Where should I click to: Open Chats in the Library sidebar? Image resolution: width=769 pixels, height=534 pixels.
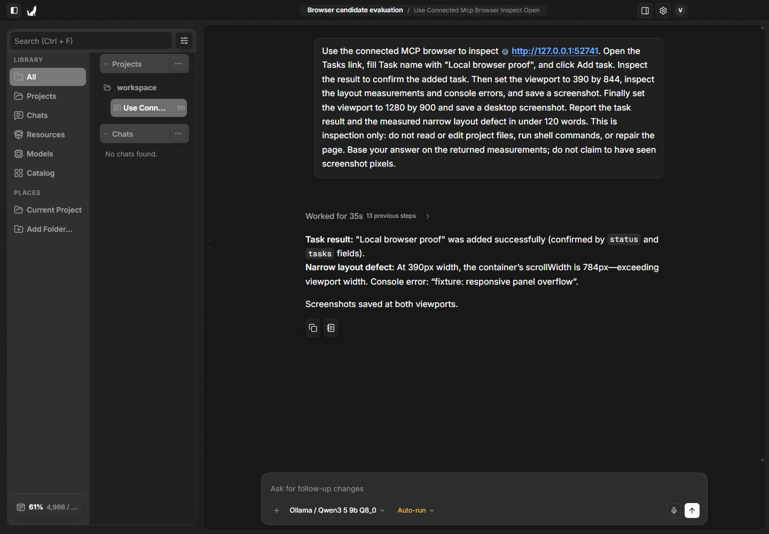coord(48,115)
